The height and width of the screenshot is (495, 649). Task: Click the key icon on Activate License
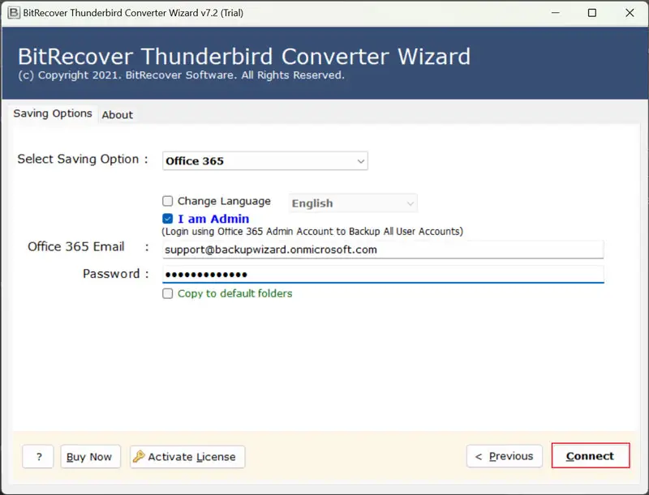139,457
